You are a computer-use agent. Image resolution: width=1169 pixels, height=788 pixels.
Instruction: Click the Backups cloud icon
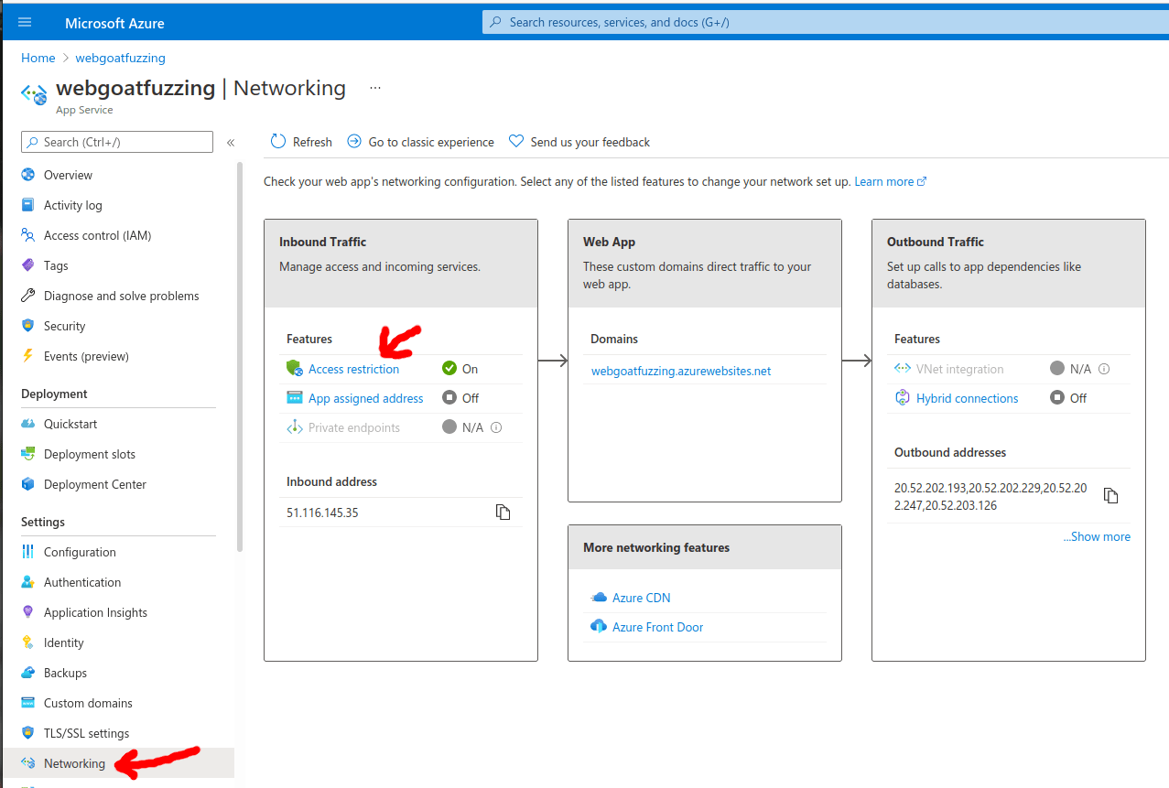(27, 673)
